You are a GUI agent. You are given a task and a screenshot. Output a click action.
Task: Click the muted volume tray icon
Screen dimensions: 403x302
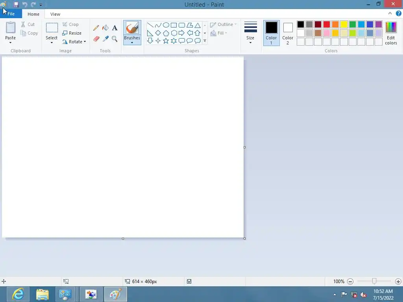click(363, 295)
